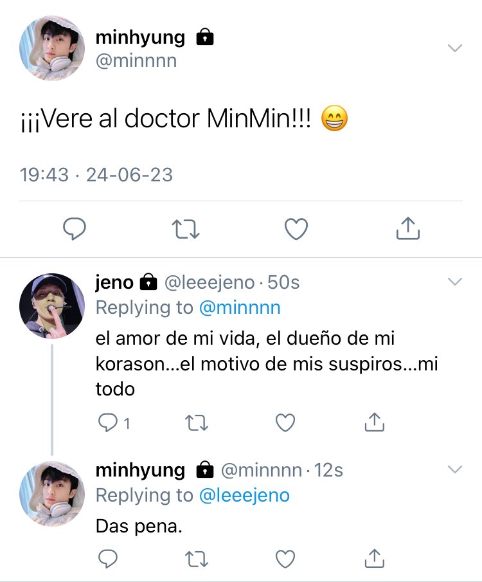Like the Das pena tweet
Screen dimensions: 482x582
pos(285,559)
